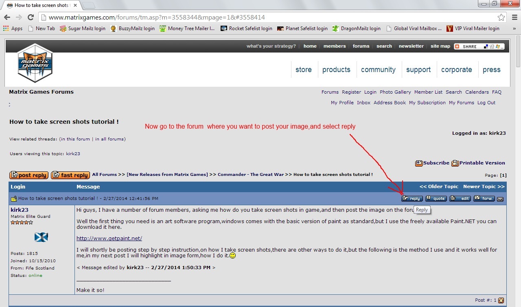The image size is (521, 307).
Task: Click the forw. button on the post
Action: pos(484,199)
